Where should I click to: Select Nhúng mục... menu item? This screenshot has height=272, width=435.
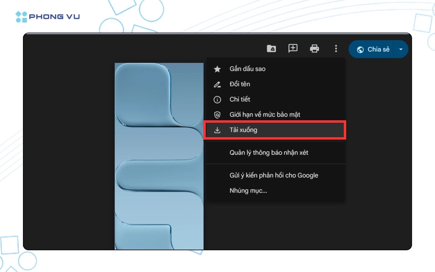click(248, 191)
